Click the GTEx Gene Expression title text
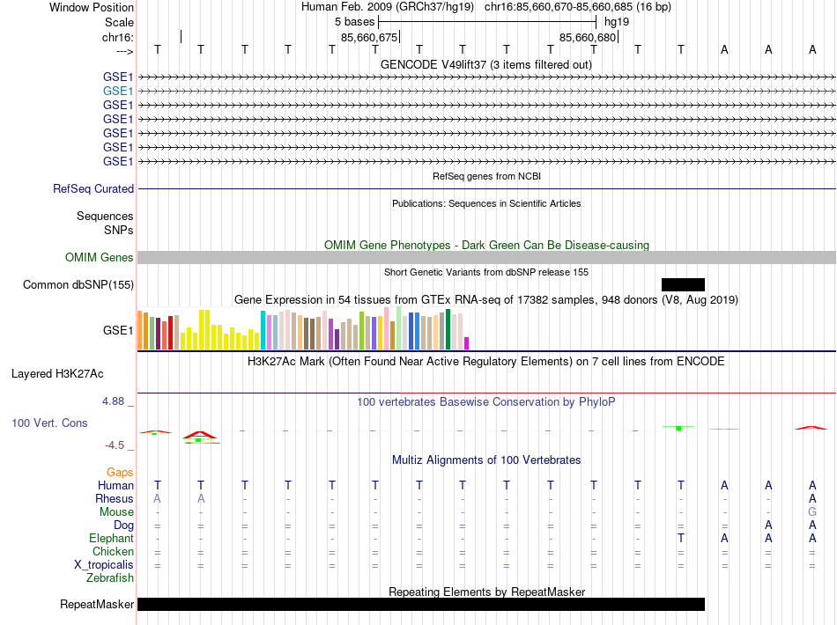This screenshot has height=625, width=837. tap(486, 299)
